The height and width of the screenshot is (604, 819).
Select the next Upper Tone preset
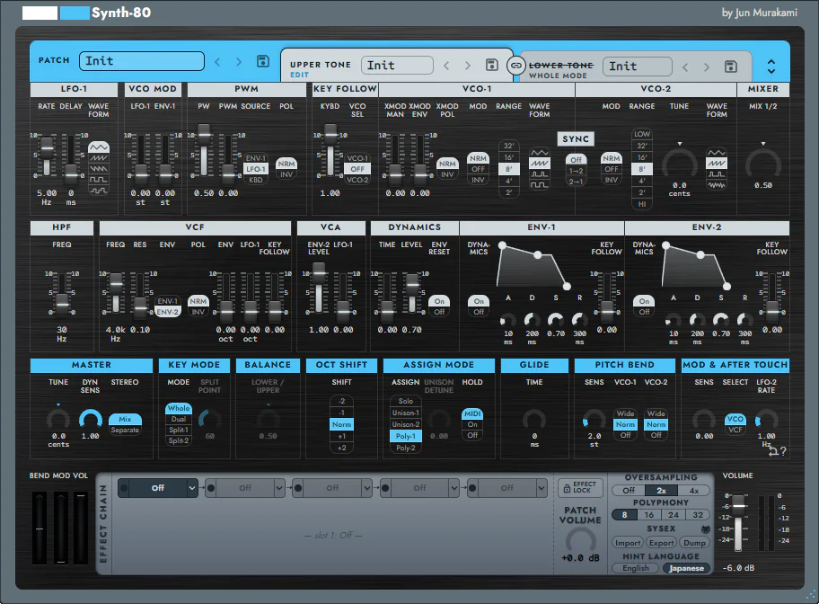pos(468,66)
